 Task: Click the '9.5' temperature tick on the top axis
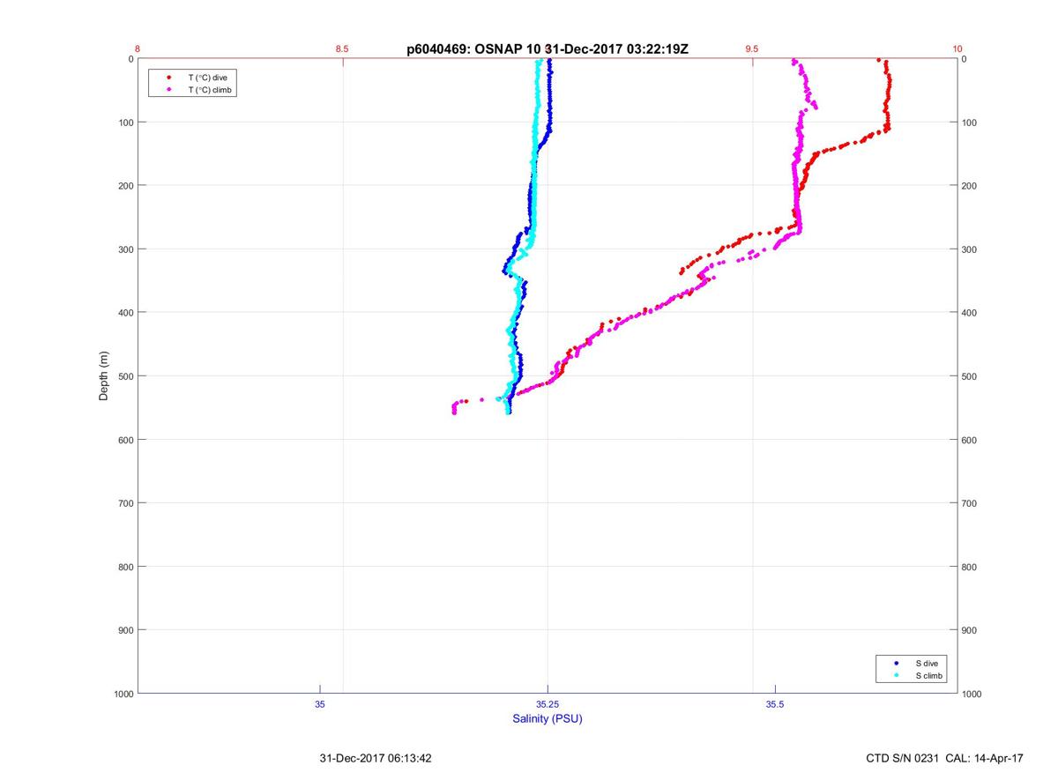[752, 49]
